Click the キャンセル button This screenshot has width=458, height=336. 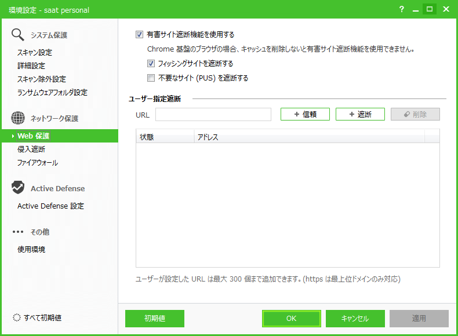pyautogui.click(x=355, y=319)
